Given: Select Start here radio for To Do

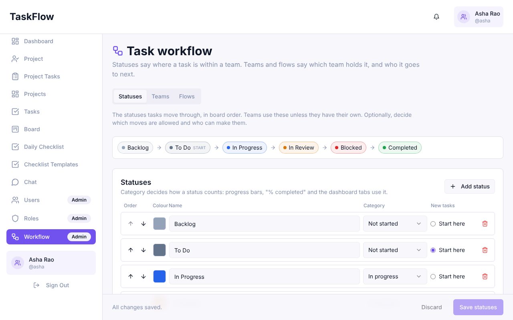Looking at the screenshot, I should click(433, 250).
